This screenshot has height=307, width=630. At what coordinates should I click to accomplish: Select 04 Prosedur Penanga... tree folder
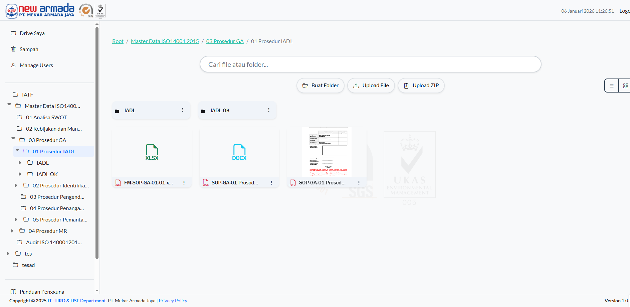coord(57,208)
